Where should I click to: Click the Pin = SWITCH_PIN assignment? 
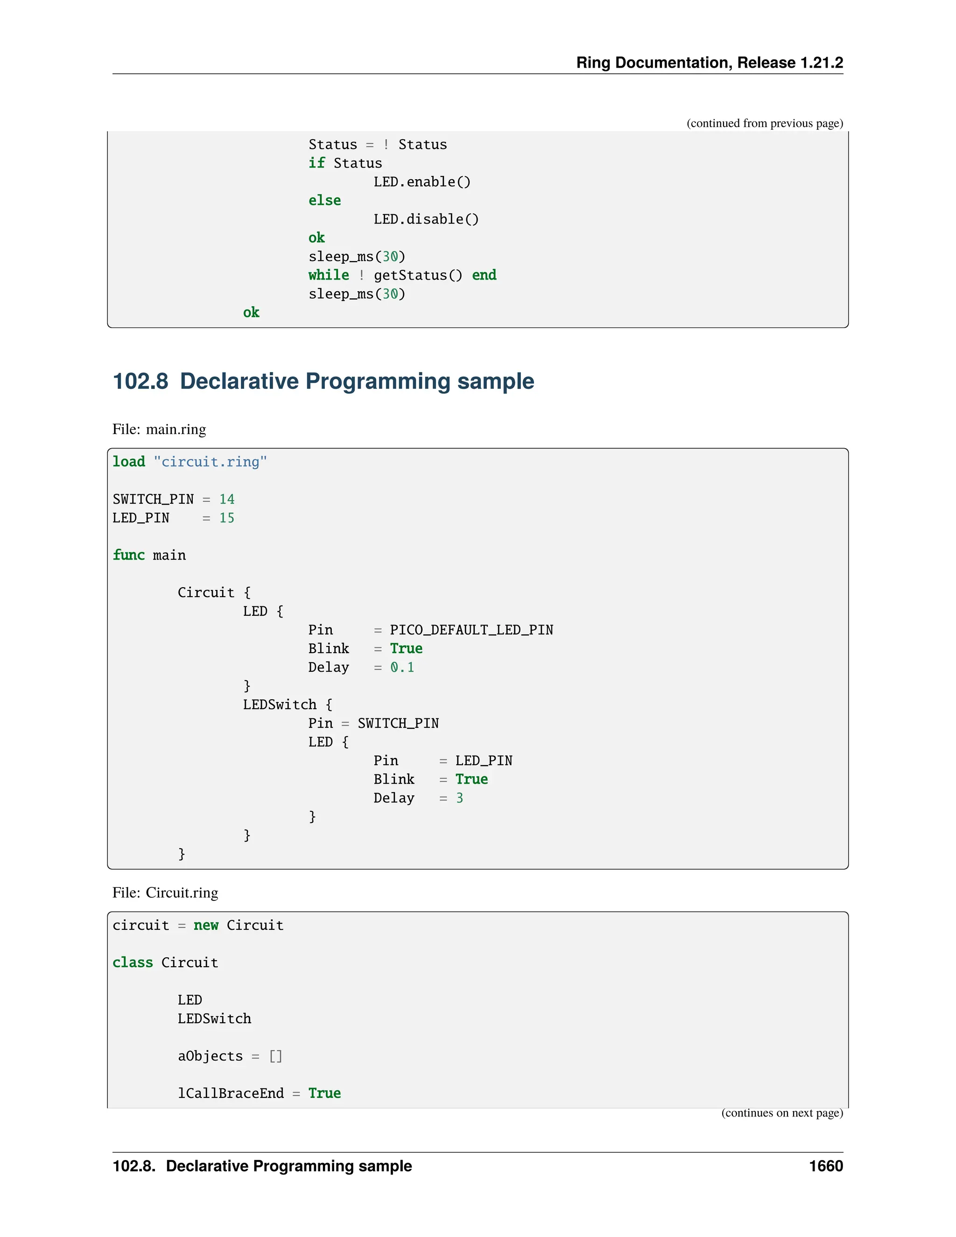pyautogui.click(x=373, y=723)
